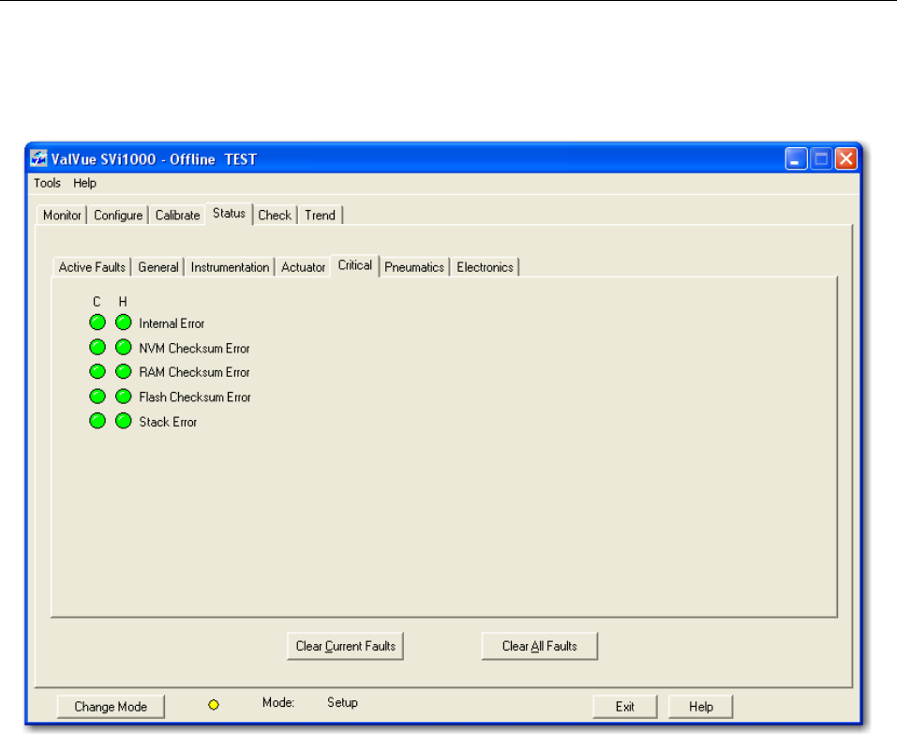Screen dimensions: 897x734
Task: Open the Electronics sub-tab
Action: pos(485,267)
